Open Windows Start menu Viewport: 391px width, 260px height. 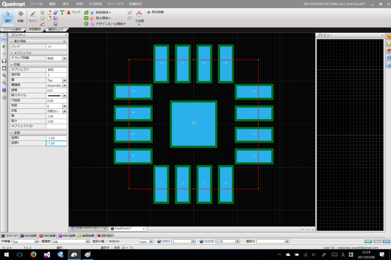tap(6, 255)
